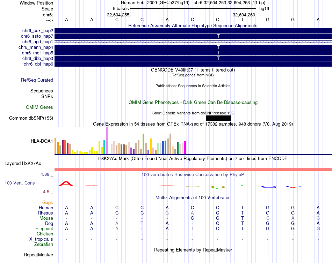The height and width of the screenshot is (263, 332).
Task: Click Short Genetic Variants from dbSNP title
Action: click(x=193, y=113)
